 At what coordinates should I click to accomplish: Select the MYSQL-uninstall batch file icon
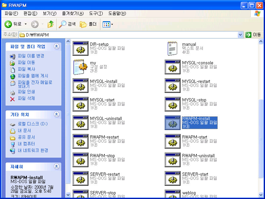[80, 123]
